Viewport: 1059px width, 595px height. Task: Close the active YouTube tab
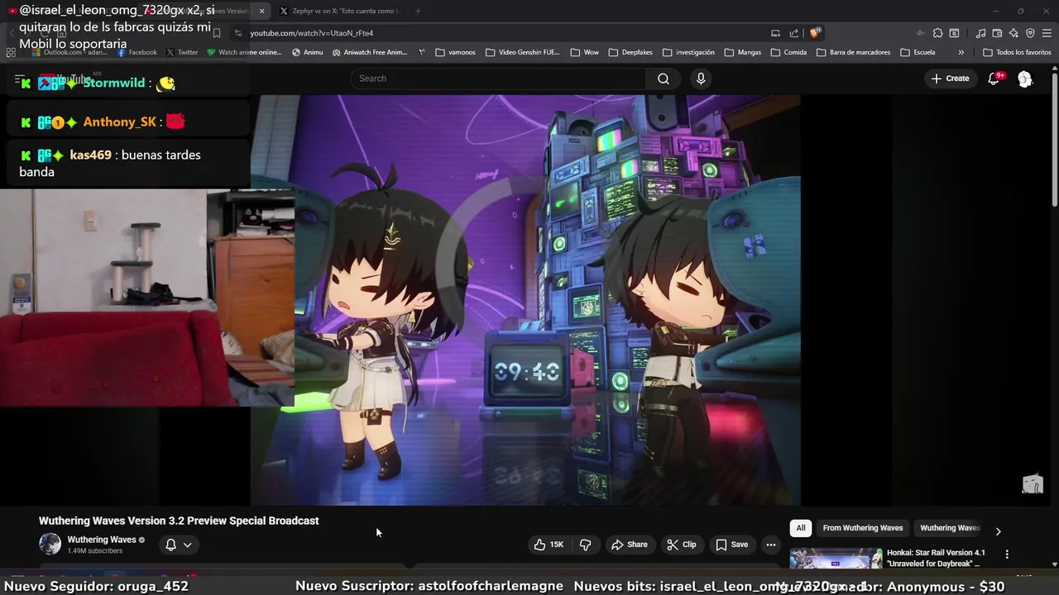pos(261,11)
